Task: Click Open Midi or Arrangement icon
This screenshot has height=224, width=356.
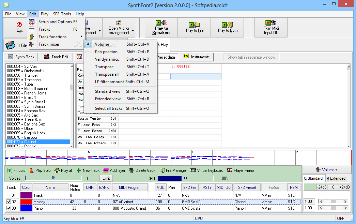Action: [119, 23]
